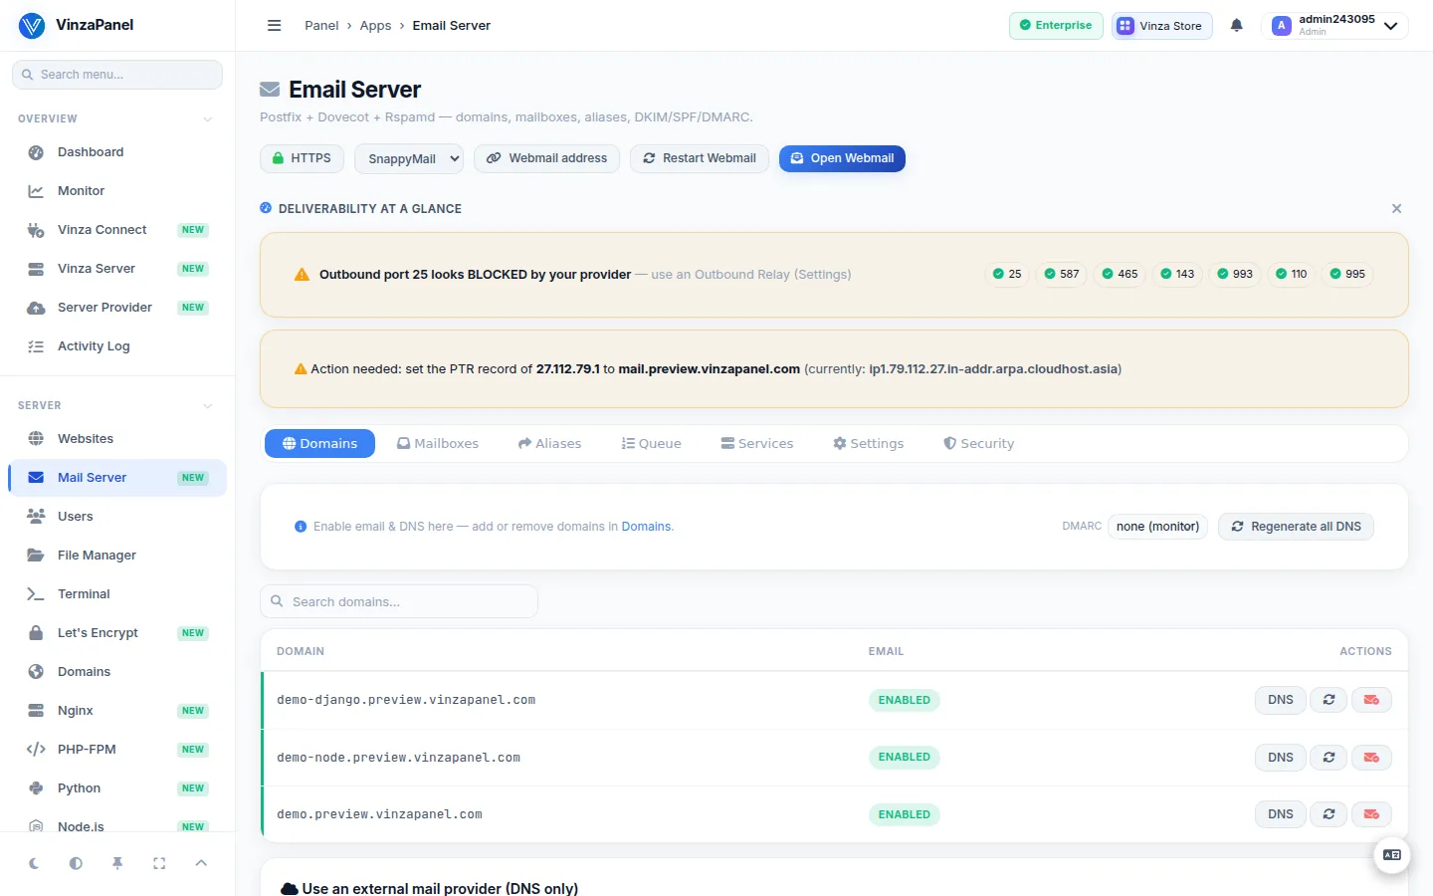1433x896 pixels.
Task: Follow the Domains link in the info note
Action: (x=647, y=527)
